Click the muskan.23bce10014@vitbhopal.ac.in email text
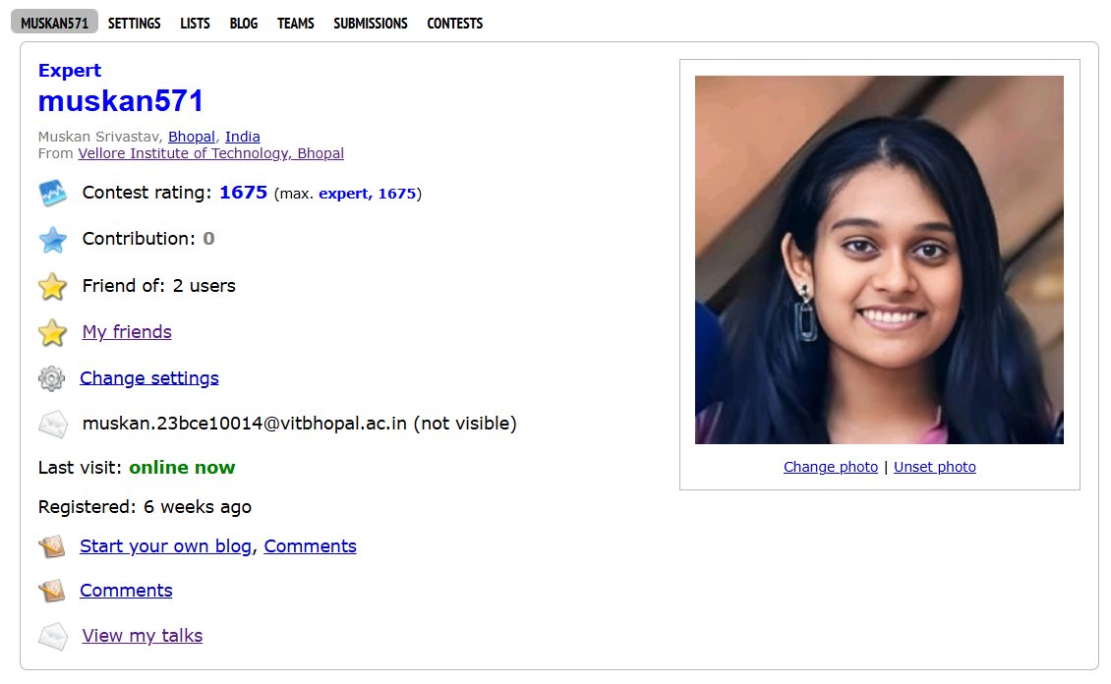Screen dimensions: 1111x684 pyautogui.click(x=245, y=424)
